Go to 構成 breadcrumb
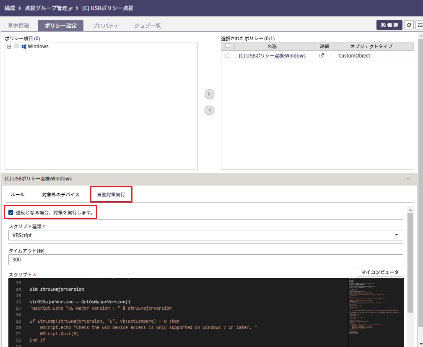 [x=10, y=8]
